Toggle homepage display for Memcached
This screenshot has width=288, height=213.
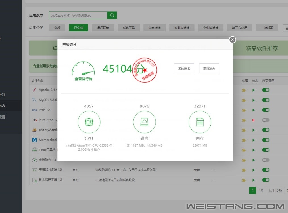point(266,140)
